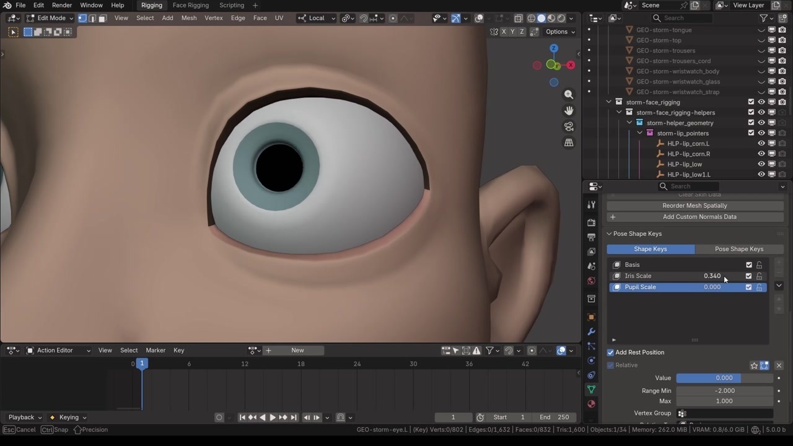793x446 pixels.
Task: Open the Face Rigging workspace tab
Action: (x=190, y=6)
